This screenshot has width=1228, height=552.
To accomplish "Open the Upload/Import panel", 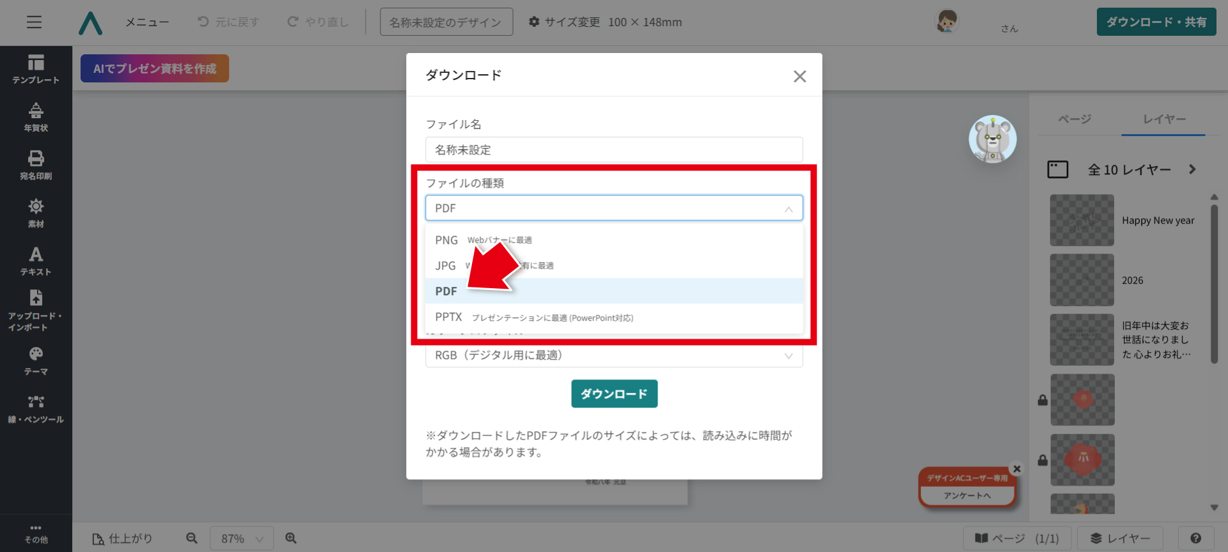I will [36, 310].
